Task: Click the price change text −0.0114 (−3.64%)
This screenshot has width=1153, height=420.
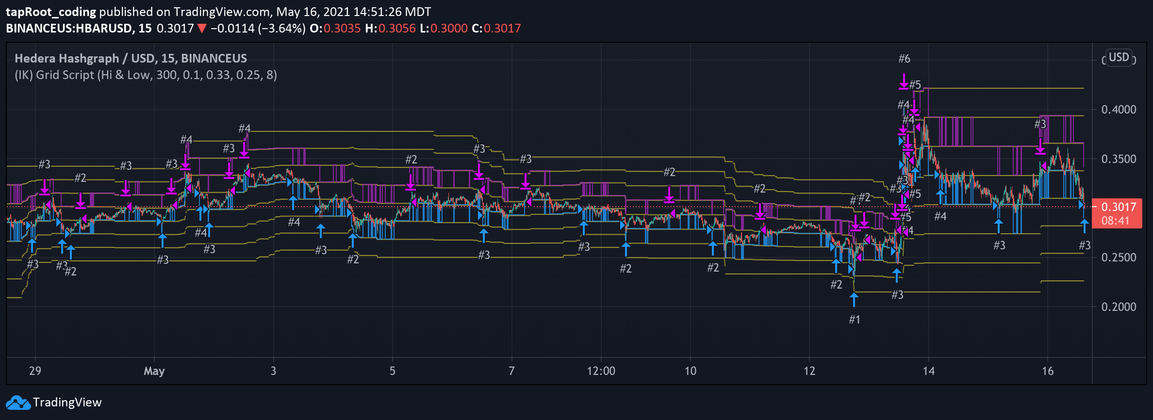Action: coord(258,29)
